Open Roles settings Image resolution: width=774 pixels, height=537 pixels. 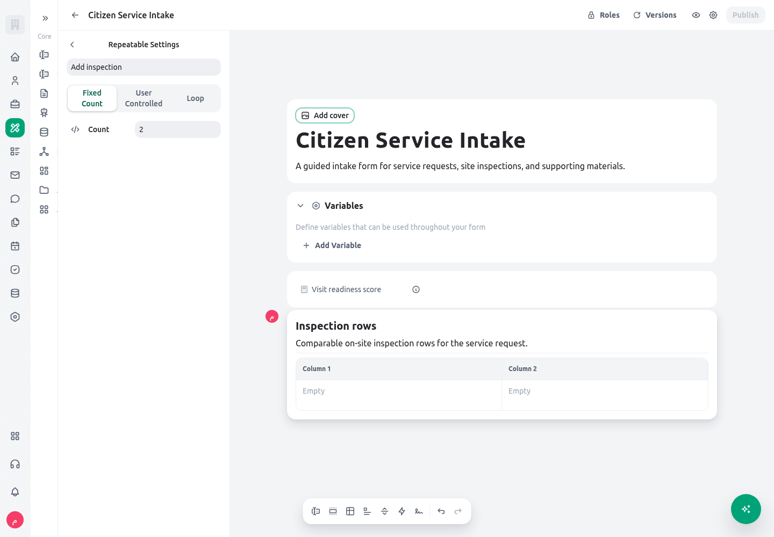pyautogui.click(x=604, y=15)
